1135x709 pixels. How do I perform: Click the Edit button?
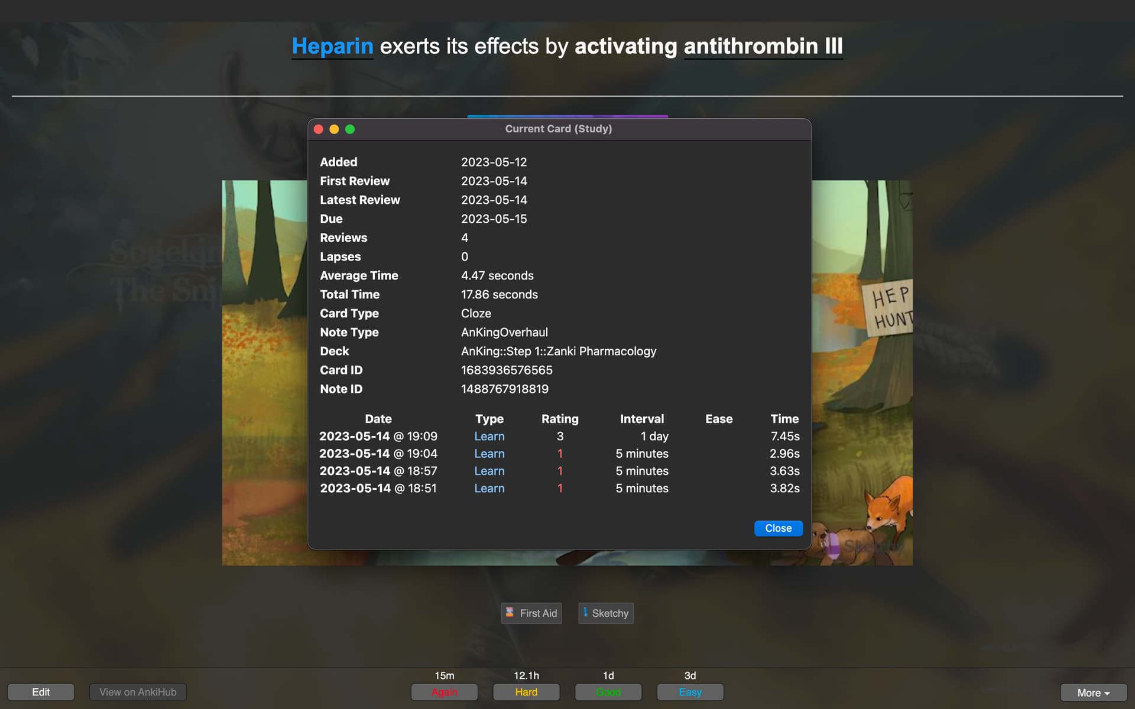[41, 692]
